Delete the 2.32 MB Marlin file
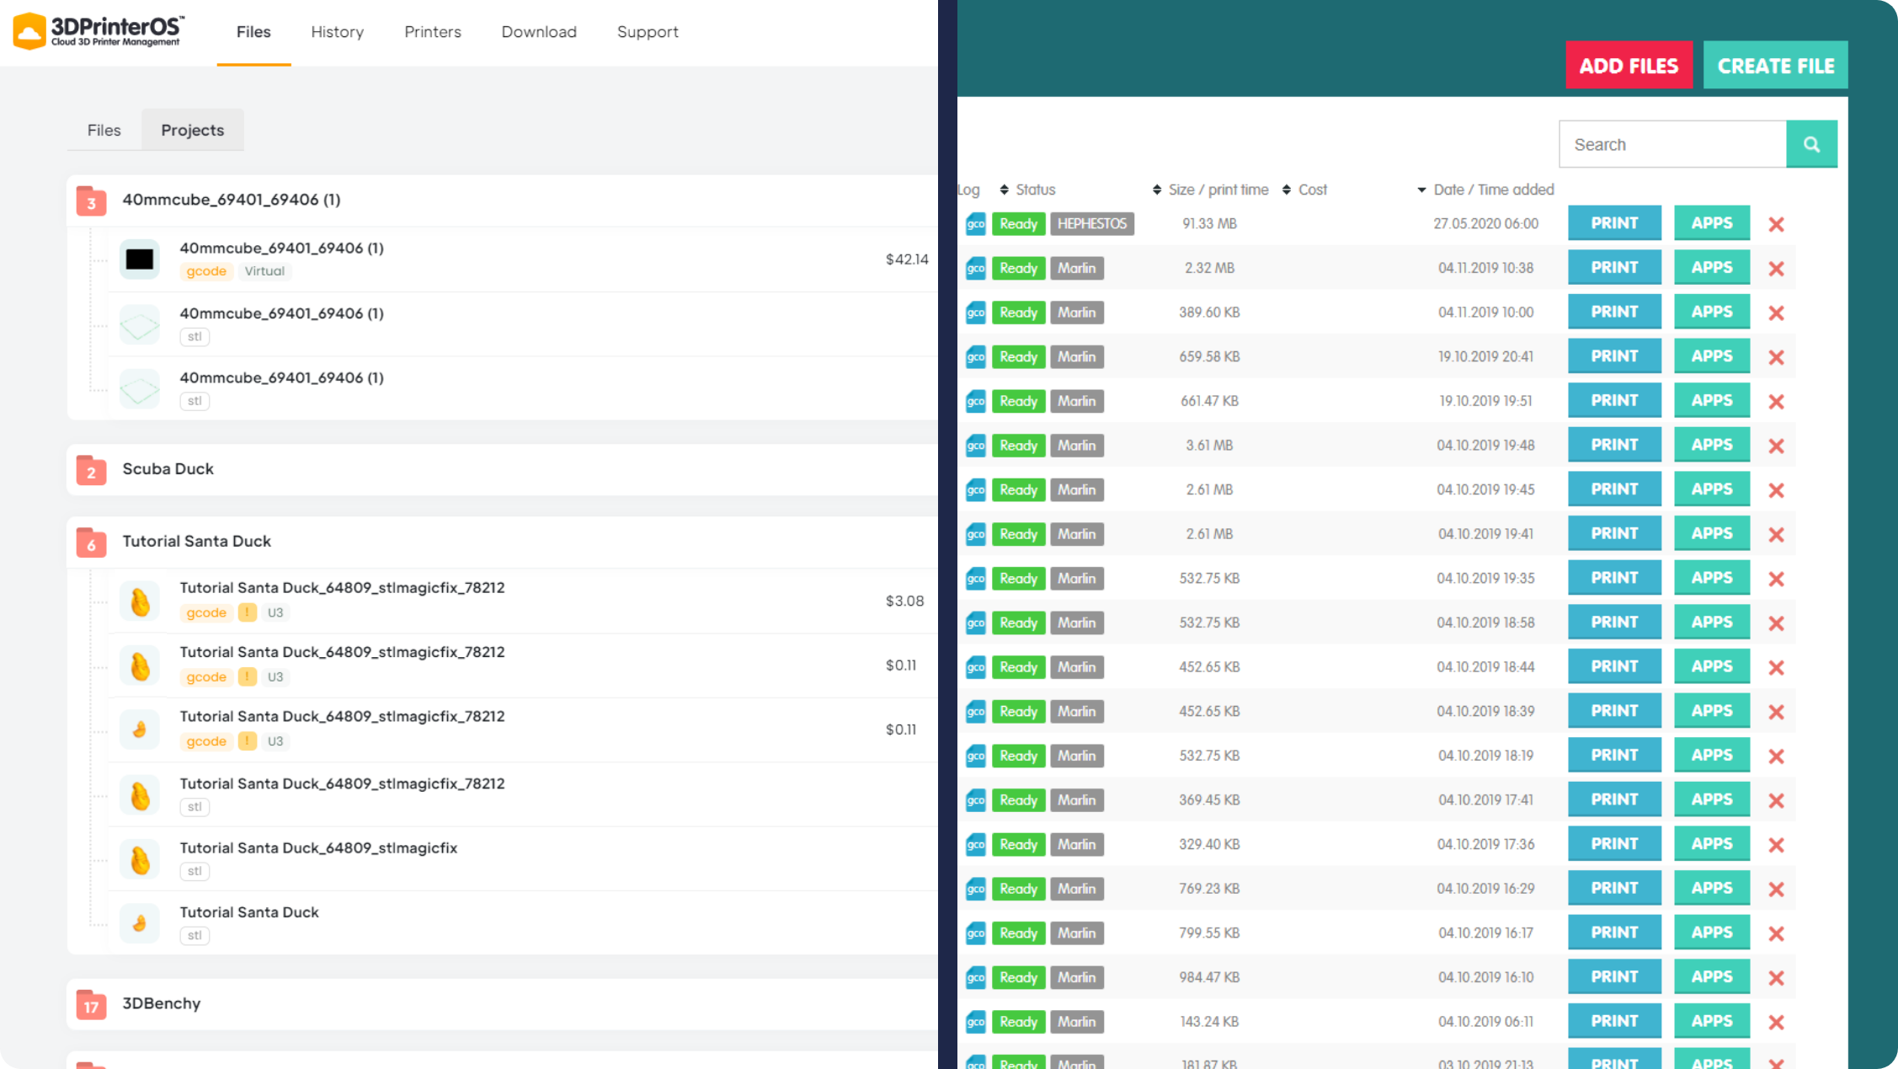 [1776, 269]
